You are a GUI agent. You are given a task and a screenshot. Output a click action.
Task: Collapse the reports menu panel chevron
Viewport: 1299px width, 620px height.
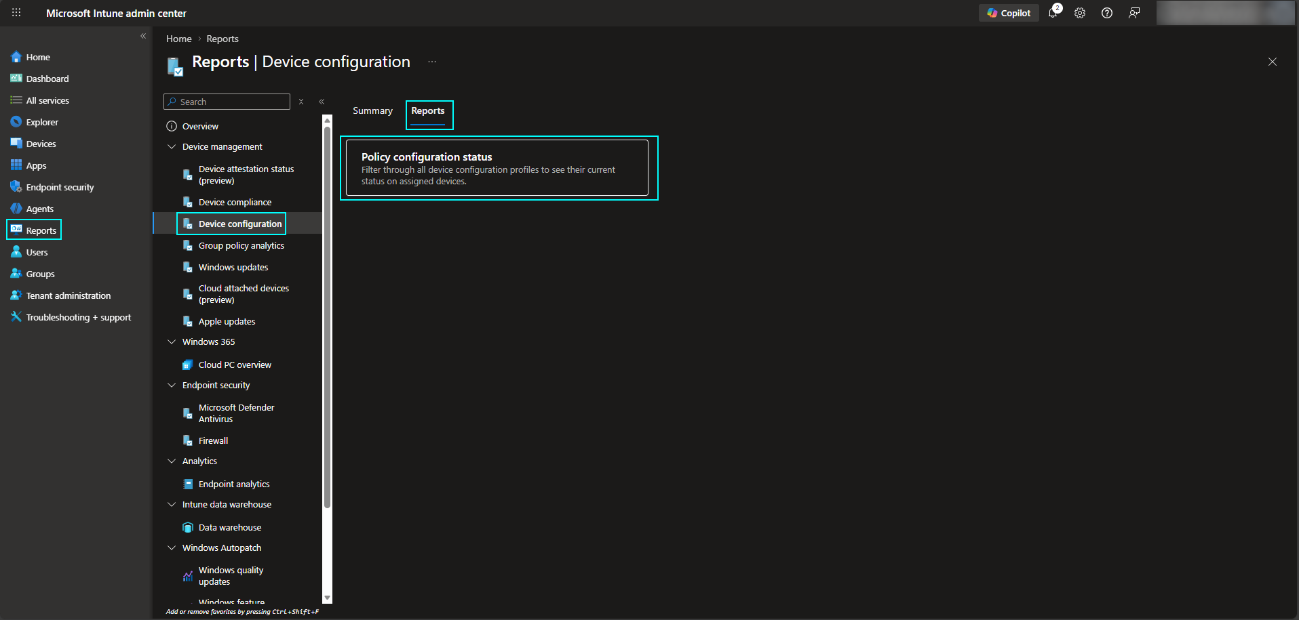coord(322,102)
